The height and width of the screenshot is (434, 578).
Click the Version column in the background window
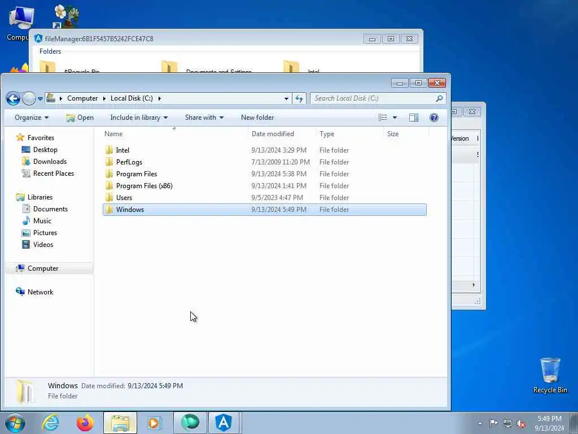tap(459, 138)
